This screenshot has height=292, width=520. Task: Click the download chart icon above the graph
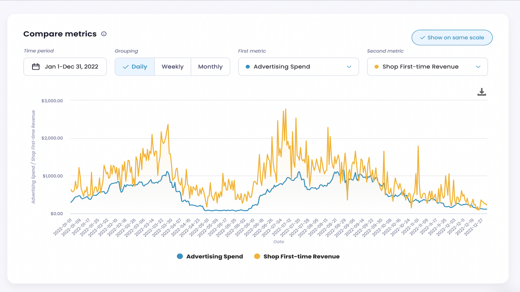[481, 92]
